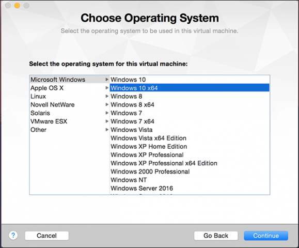Image resolution: width=299 pixels, height=248 pixels.
Task: Click the Cancel button
Action: [46, 236]
